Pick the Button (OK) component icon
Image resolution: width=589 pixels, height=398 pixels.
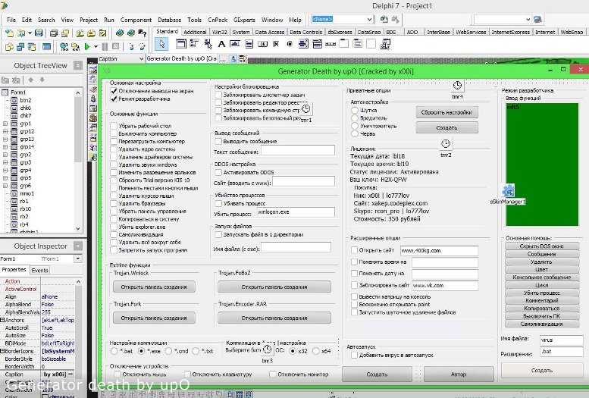coord(262,44)
